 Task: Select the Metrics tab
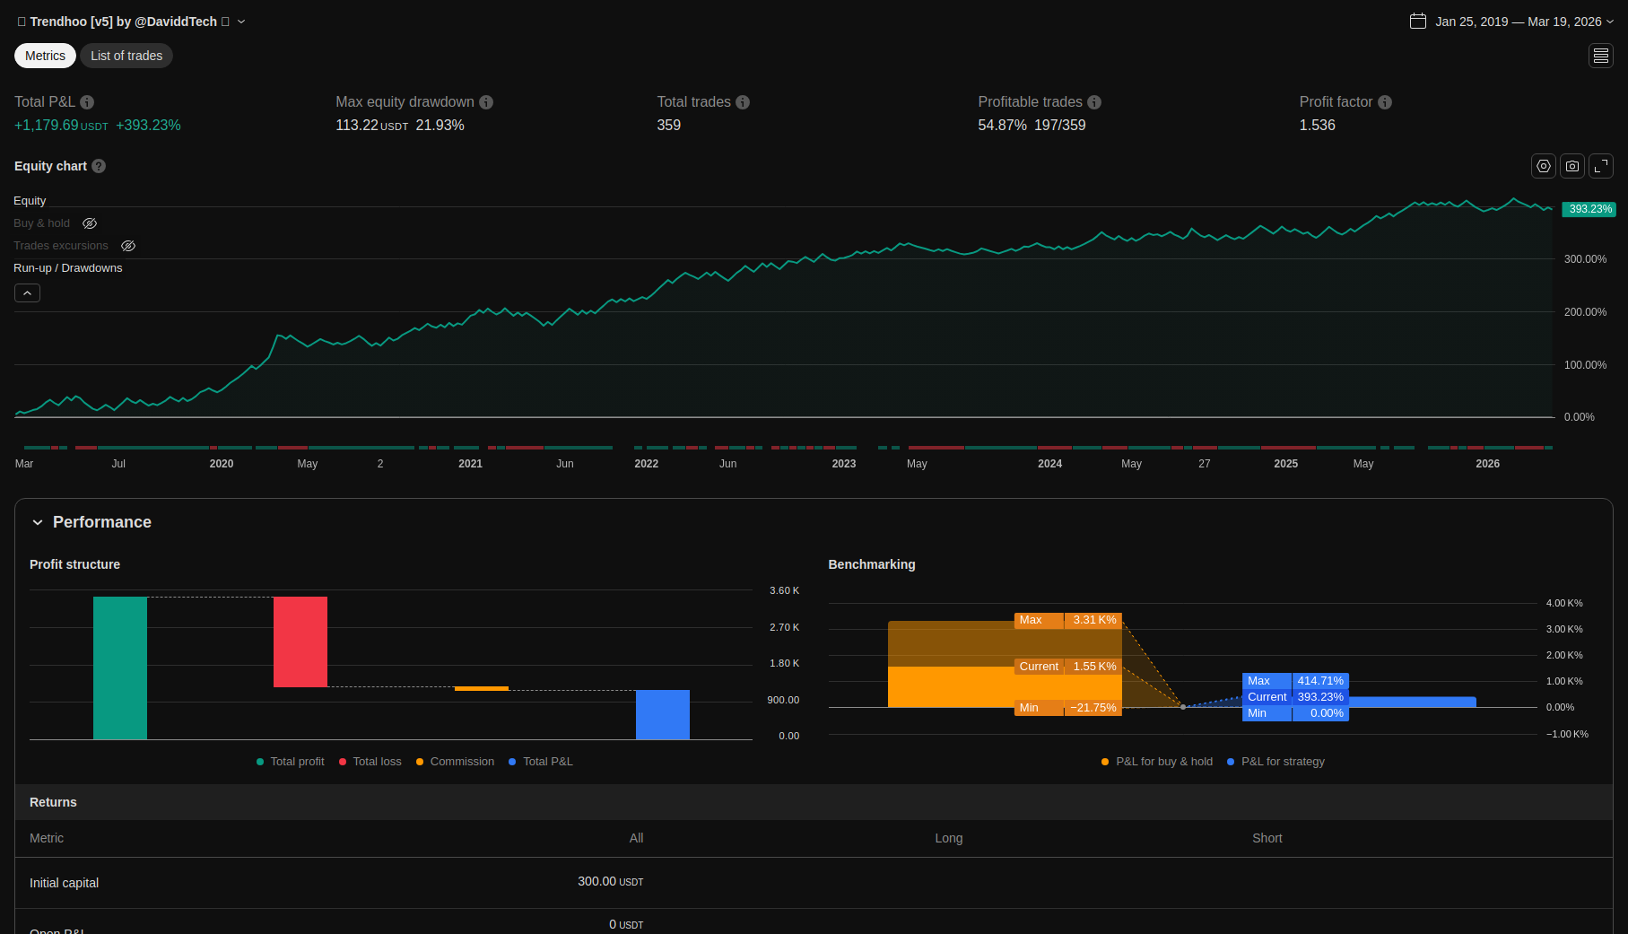(45, 56)
